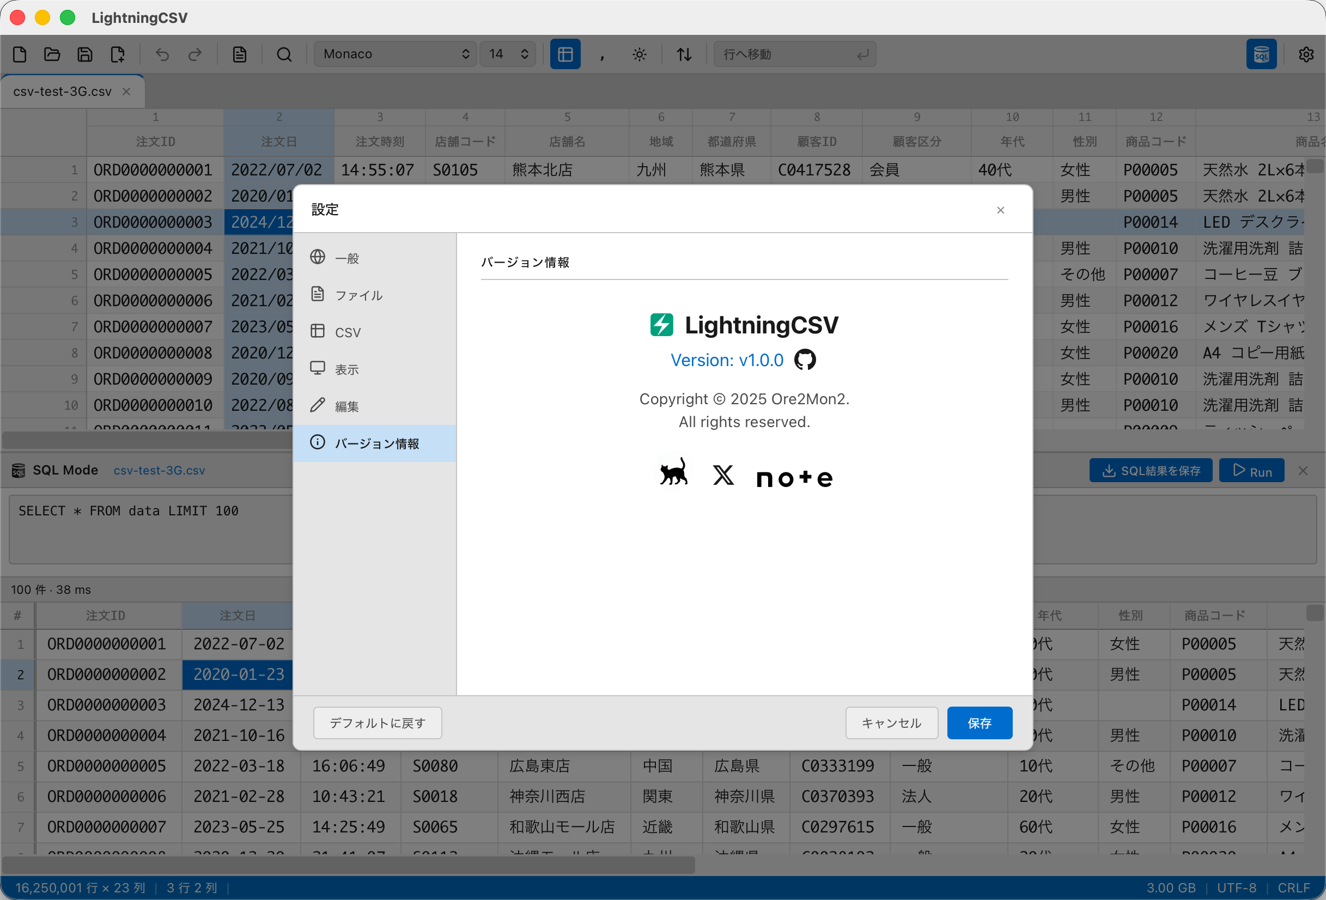
Task: Save file using floppy disk icon
Action: (x=85, y=54)
